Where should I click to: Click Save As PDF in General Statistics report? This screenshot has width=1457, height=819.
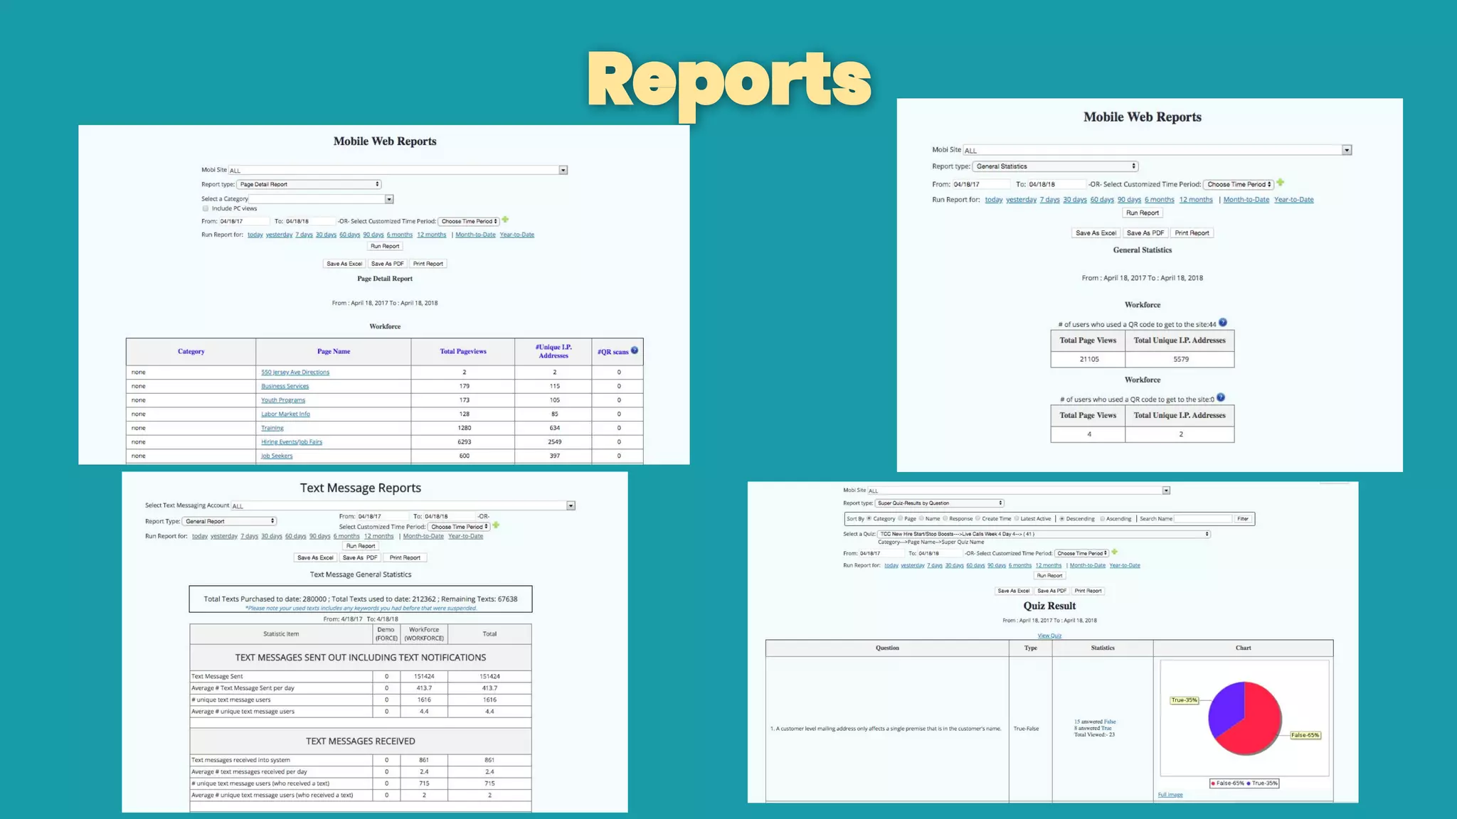coord(1145,233)
